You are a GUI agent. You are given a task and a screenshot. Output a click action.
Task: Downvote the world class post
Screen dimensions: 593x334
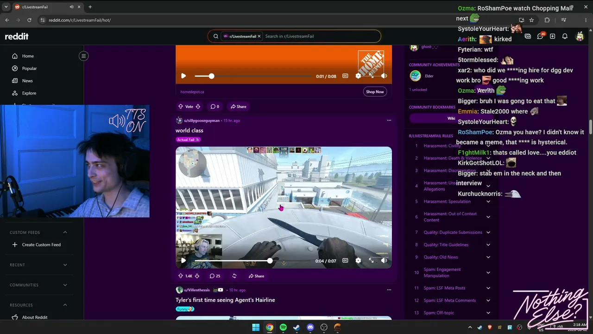coord(197,276)
